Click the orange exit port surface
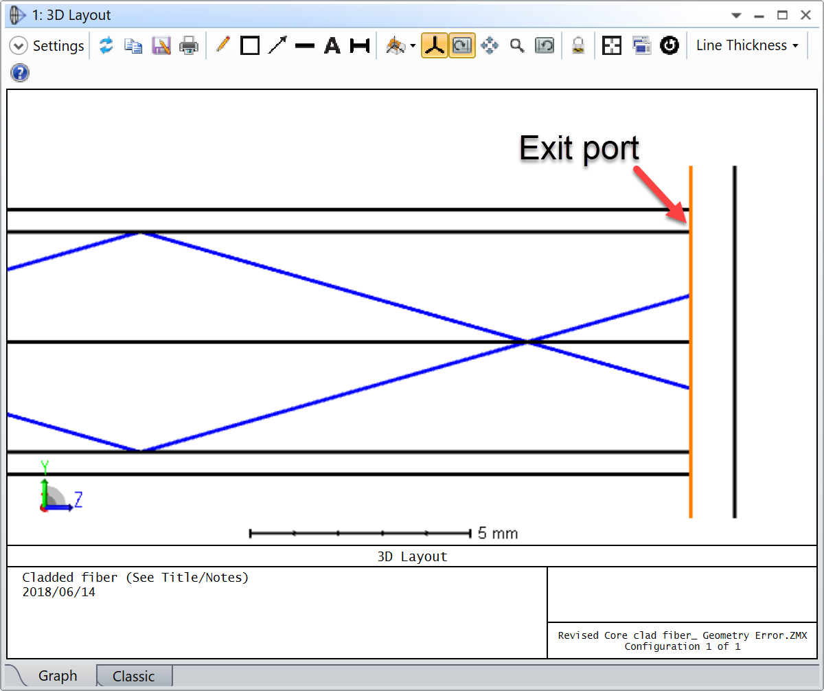The width and height of the screenshot is (824, 691). coord(691,341)
